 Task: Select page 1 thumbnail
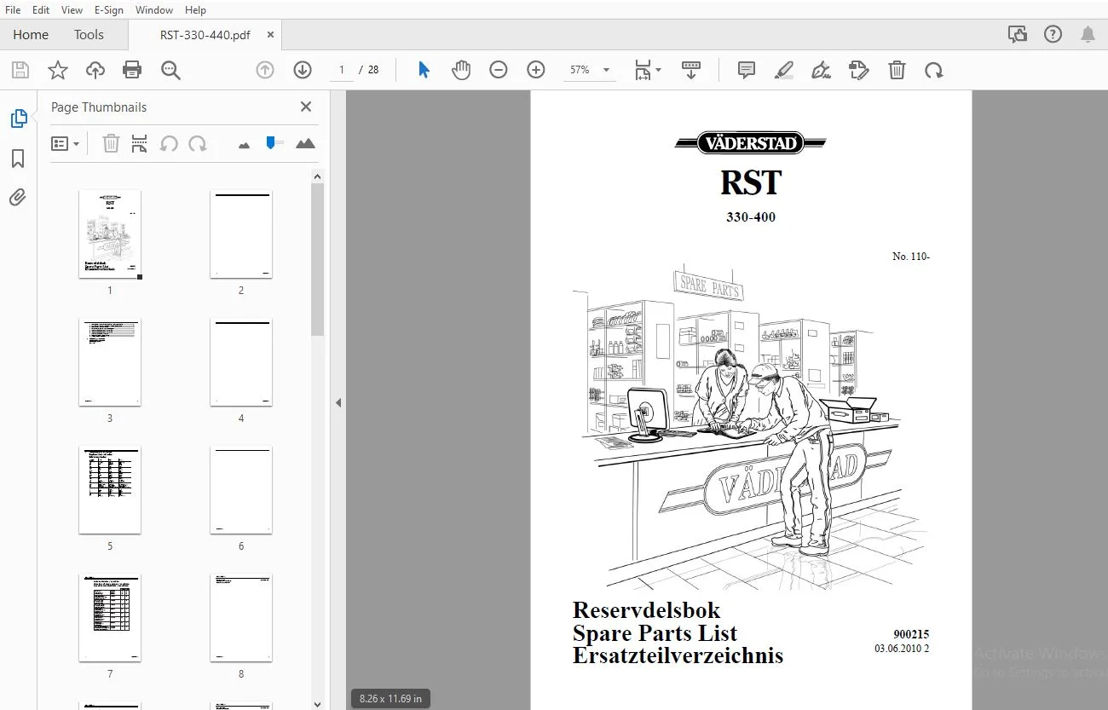coord(110,234)
